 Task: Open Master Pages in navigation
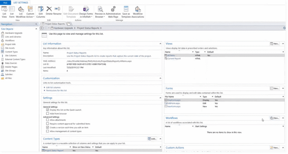coord(11,67)
